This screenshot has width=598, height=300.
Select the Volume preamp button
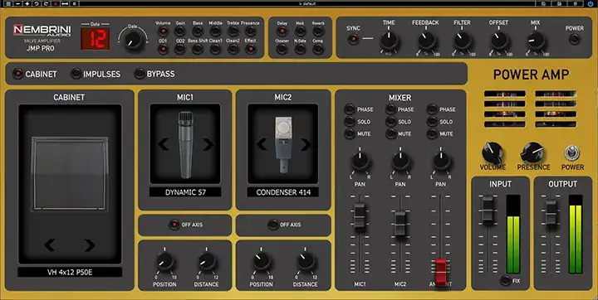[164, 31]
